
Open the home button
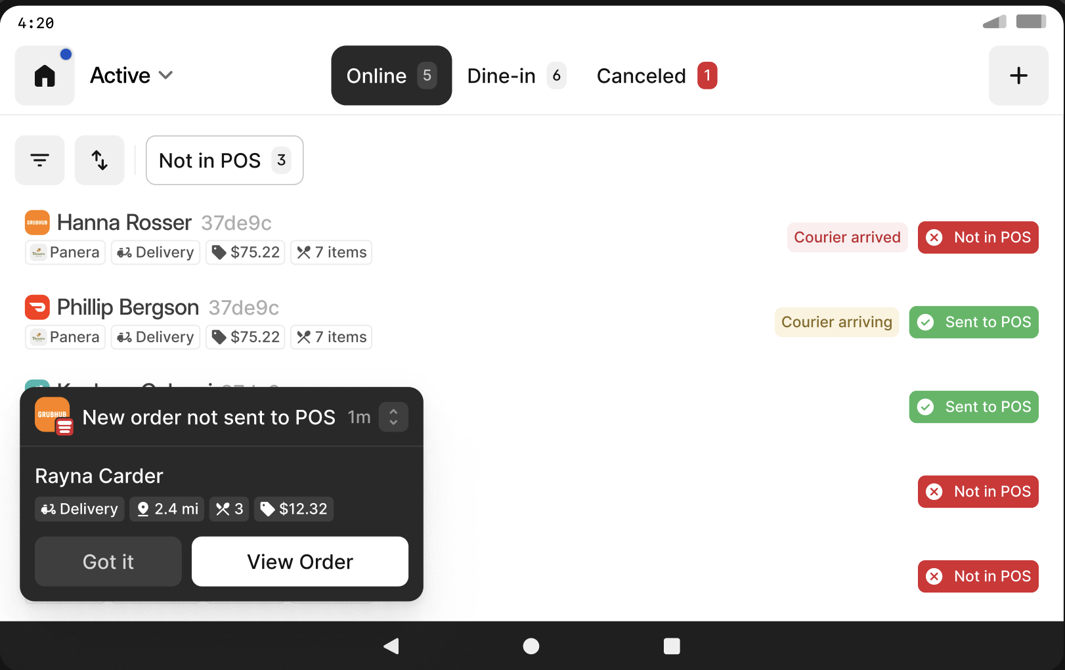(x=45, y=76)
